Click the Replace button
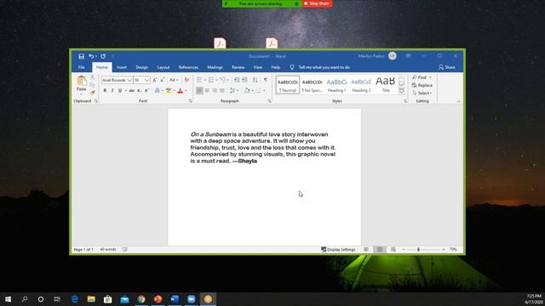This screenshot has height=306, width=545. (422, 85)
